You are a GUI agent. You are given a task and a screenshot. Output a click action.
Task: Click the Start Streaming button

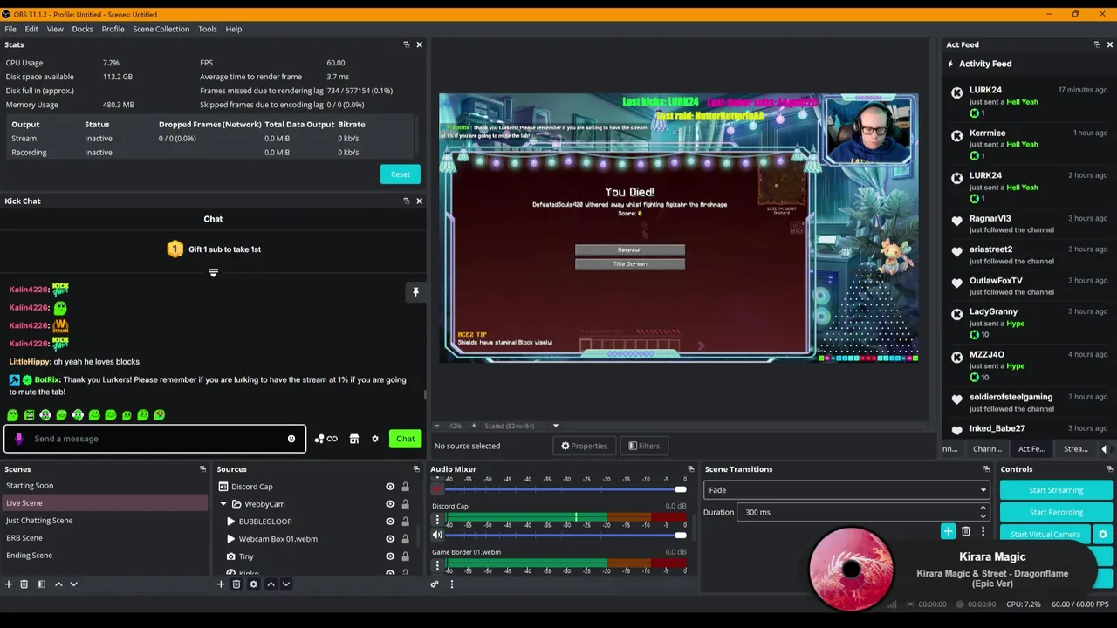[x=1056, y=490]
